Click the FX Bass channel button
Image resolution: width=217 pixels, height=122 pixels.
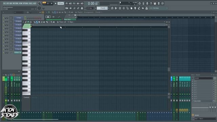tap(18, 53)
